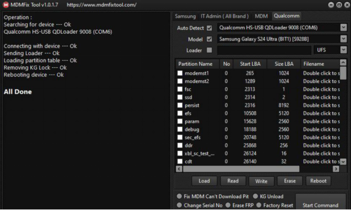Click the Start Command button
This screenshot has height=210, width=351.
tap(320, 202)
